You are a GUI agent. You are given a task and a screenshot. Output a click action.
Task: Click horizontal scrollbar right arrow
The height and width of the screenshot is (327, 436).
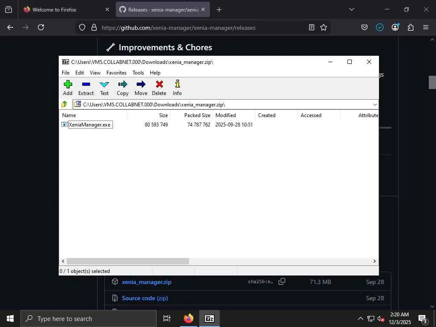375,261
